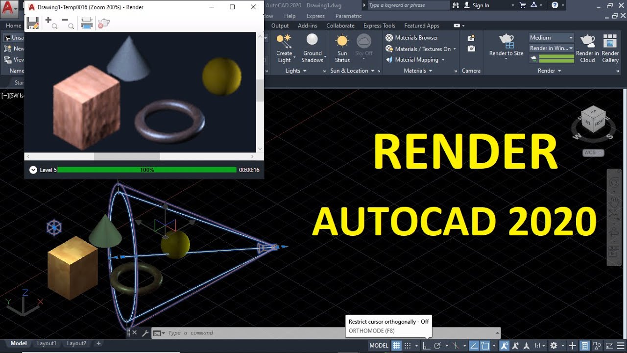Zoom out on the rendered image
This screenshot has height=353, width=627.
click(x=68, y=23)
